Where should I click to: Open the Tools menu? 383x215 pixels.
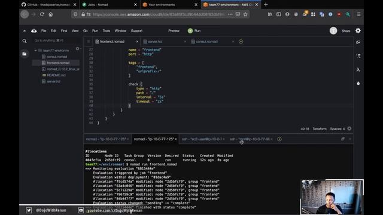click(107, 30)
